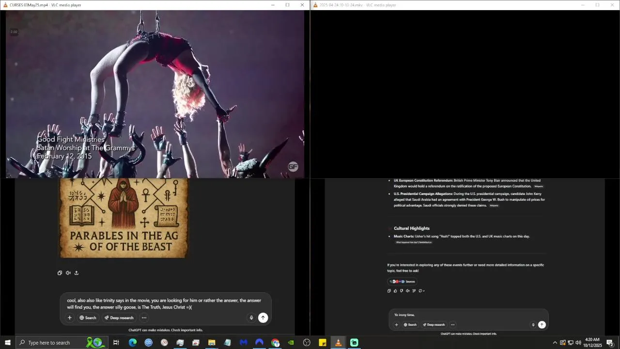Viewport: 620px width, 349px height.
Task: Expand the regenerate model dropdown in right chat
Action: pos(421,291)
